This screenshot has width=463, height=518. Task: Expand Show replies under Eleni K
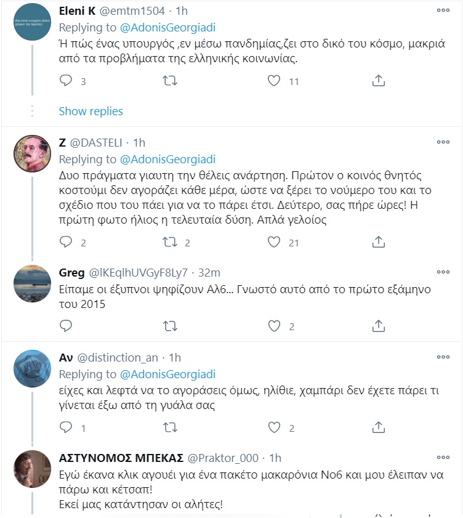tap(91, 111)
